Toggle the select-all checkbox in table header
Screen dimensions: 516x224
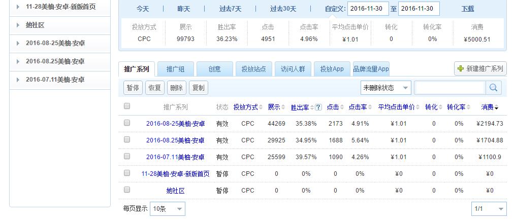pos(127,106)
